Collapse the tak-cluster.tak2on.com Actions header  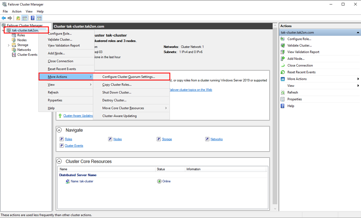coord(358,33)
